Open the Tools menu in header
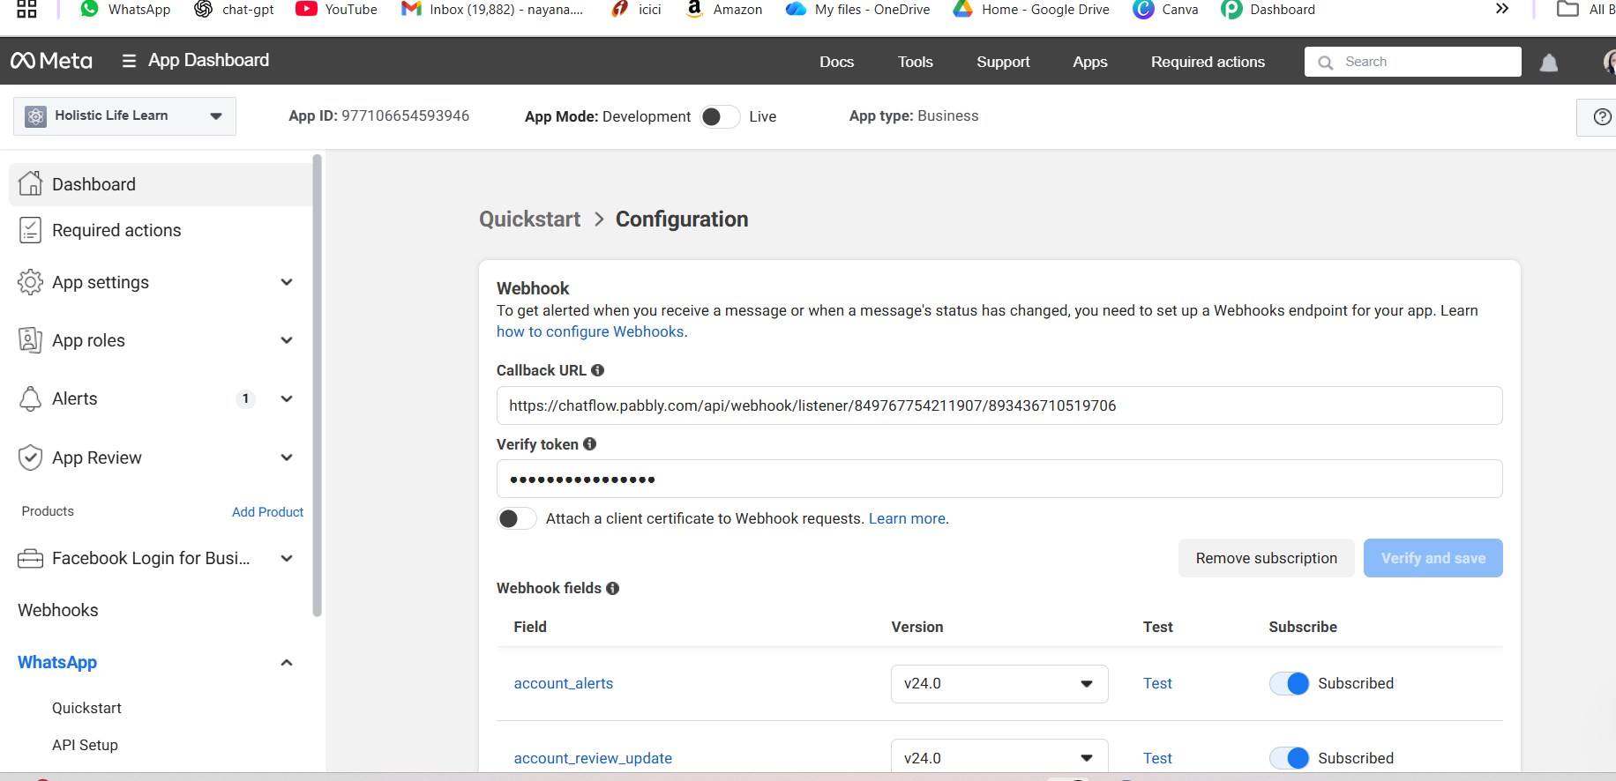The width and height of the screenshot is (1616, 781). click(915, 62)
